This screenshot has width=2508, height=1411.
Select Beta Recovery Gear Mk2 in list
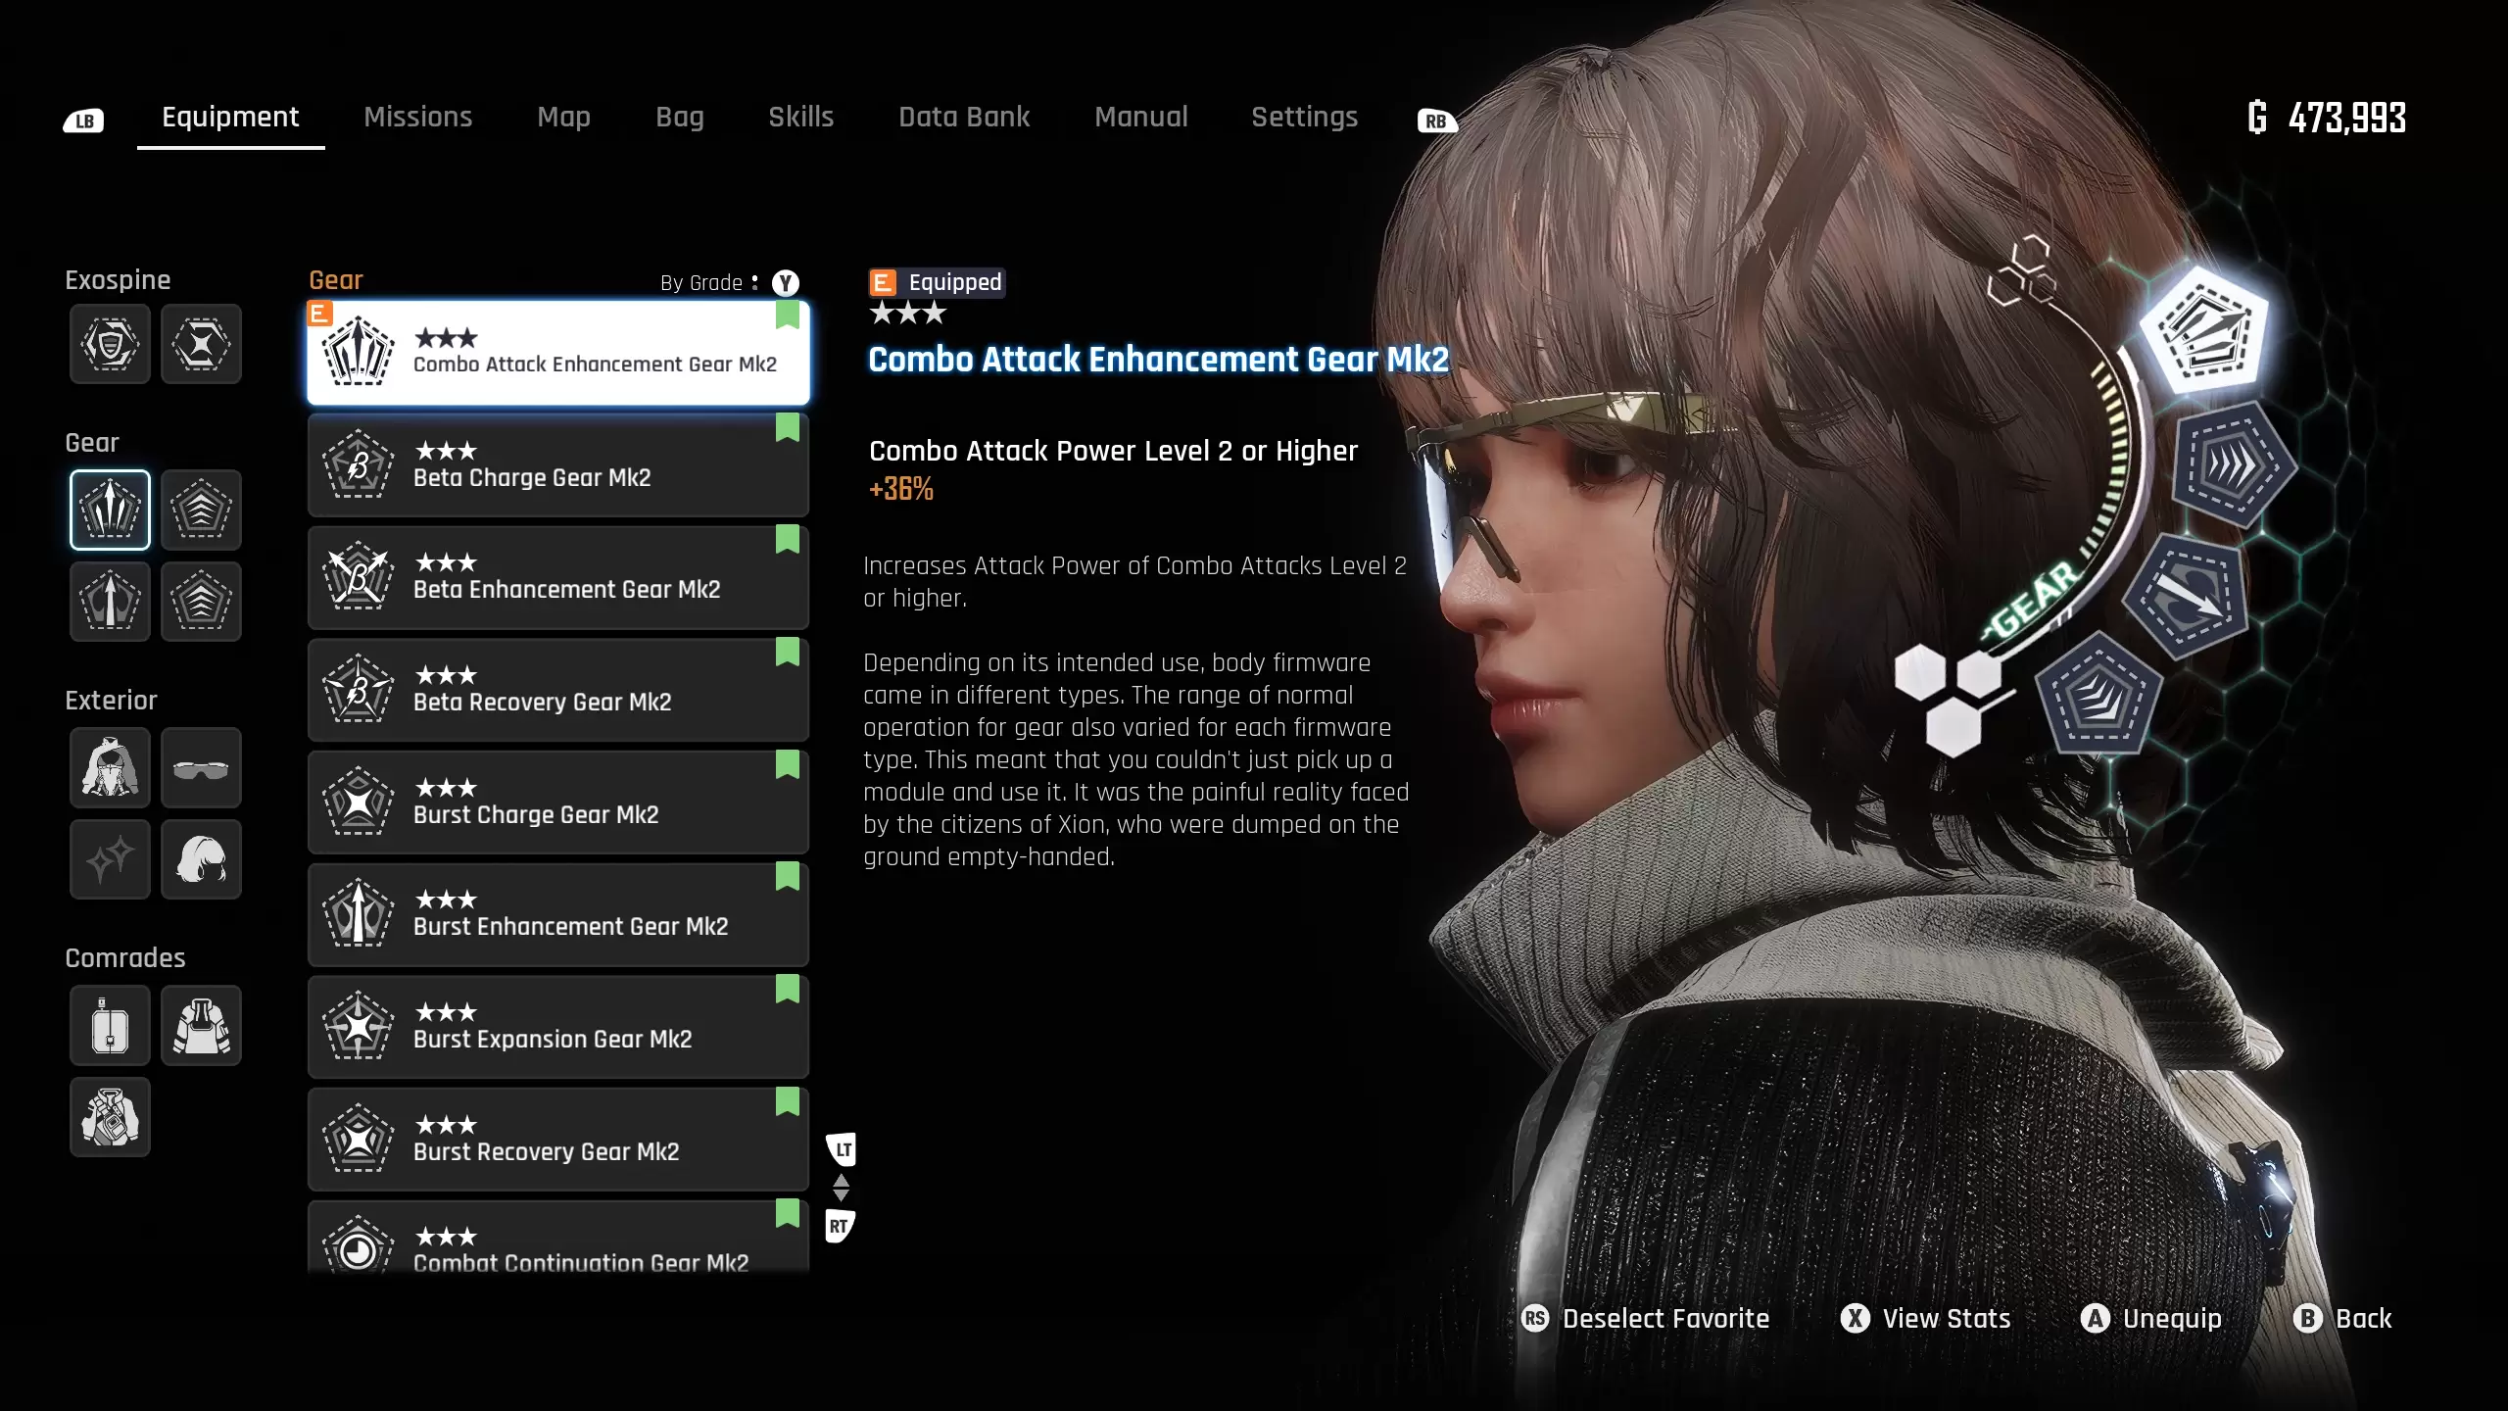[558, 690]
